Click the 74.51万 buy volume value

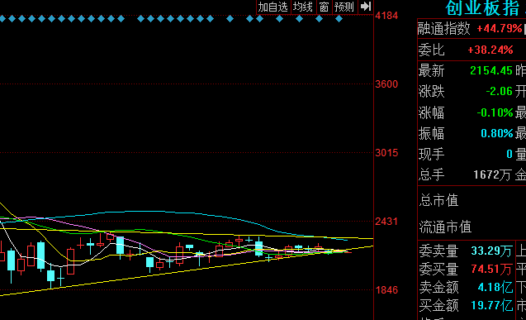click(x=492, y=269)
